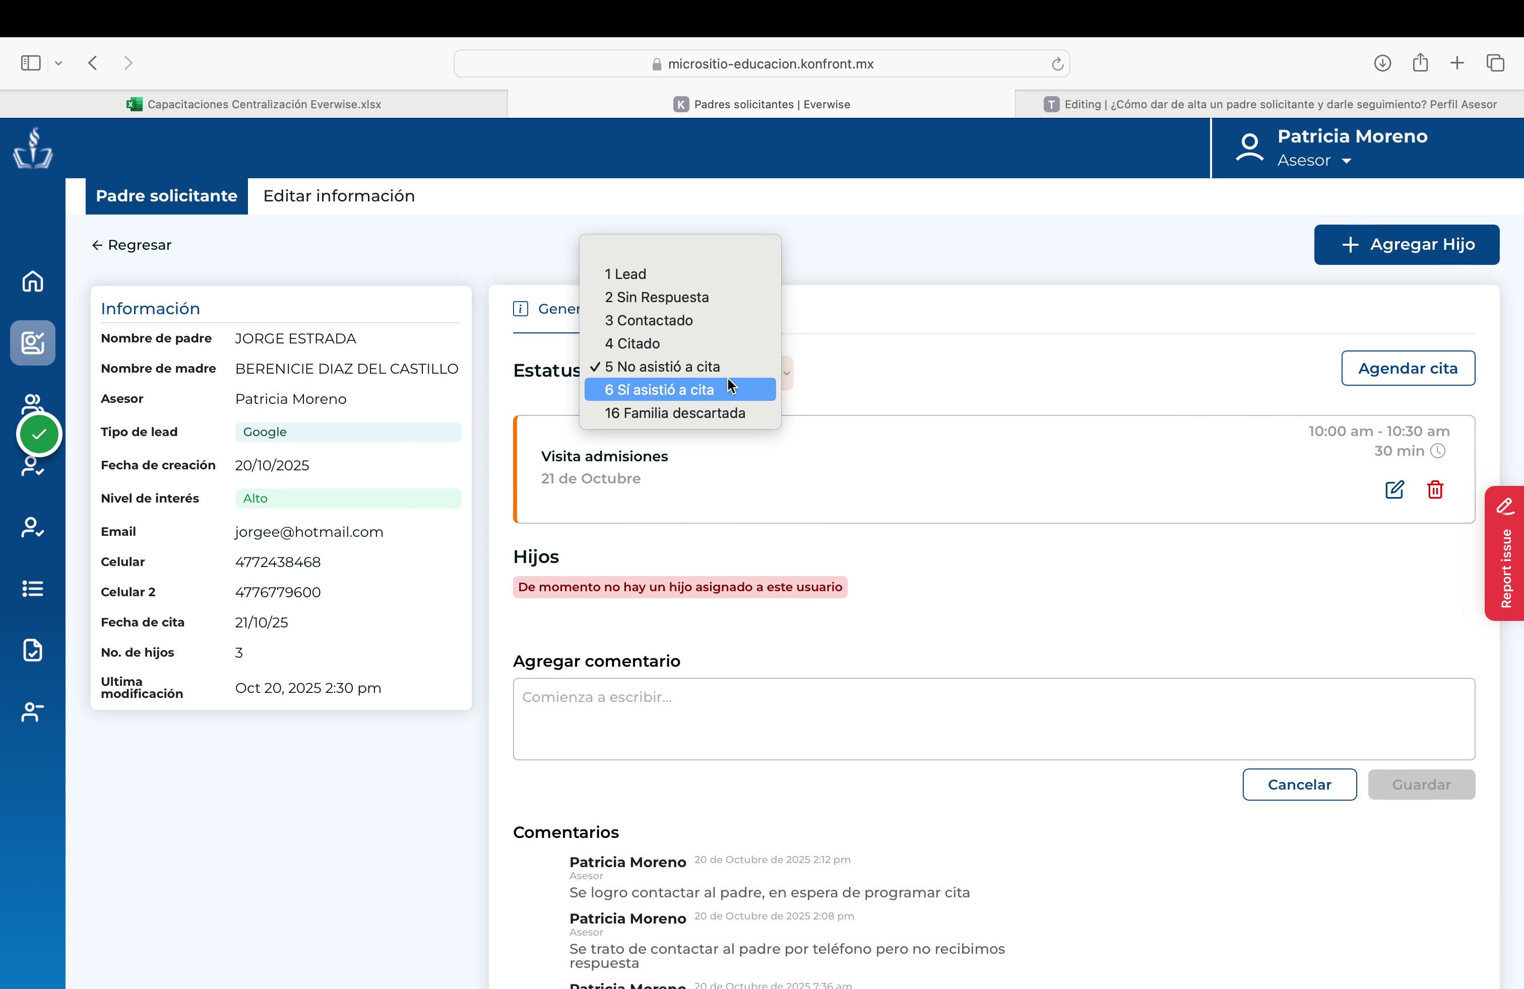Choose '3 Contactado' status option
The width and height of the screenshot is (1524, 989).
click(680, 320)
